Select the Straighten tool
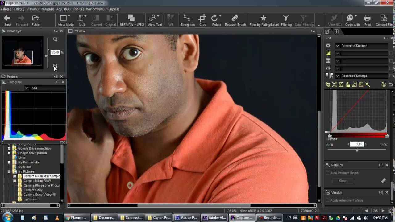395x222 pixels. coord(187,20)
